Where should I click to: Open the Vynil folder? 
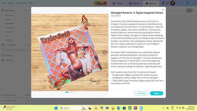pos(7,36)
